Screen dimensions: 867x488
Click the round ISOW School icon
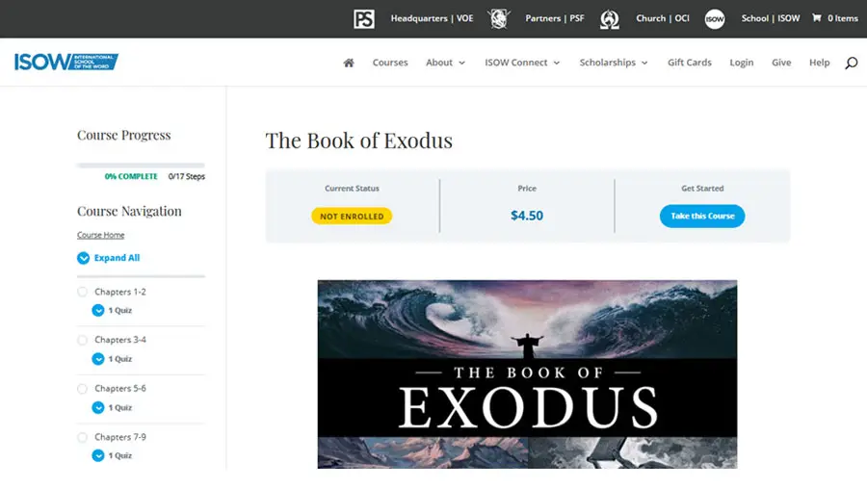pos(714,18)
